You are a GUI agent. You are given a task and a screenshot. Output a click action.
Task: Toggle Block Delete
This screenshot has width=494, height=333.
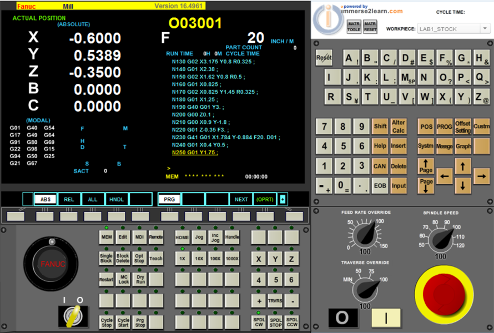[x=123, y=258]
